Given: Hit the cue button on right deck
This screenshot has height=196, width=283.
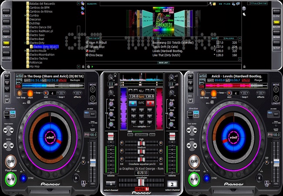Looking at the screenshot, I should pyautogui.click(x=194, y=161).
